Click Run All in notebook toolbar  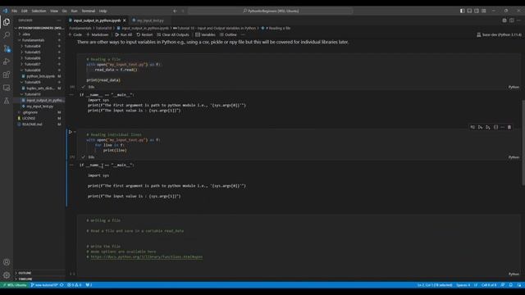(124, 34)
